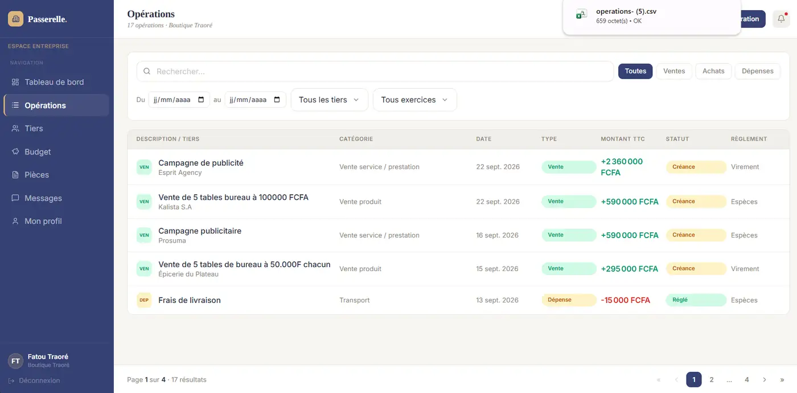Open calendar picker of the Du date

[201, 100]
